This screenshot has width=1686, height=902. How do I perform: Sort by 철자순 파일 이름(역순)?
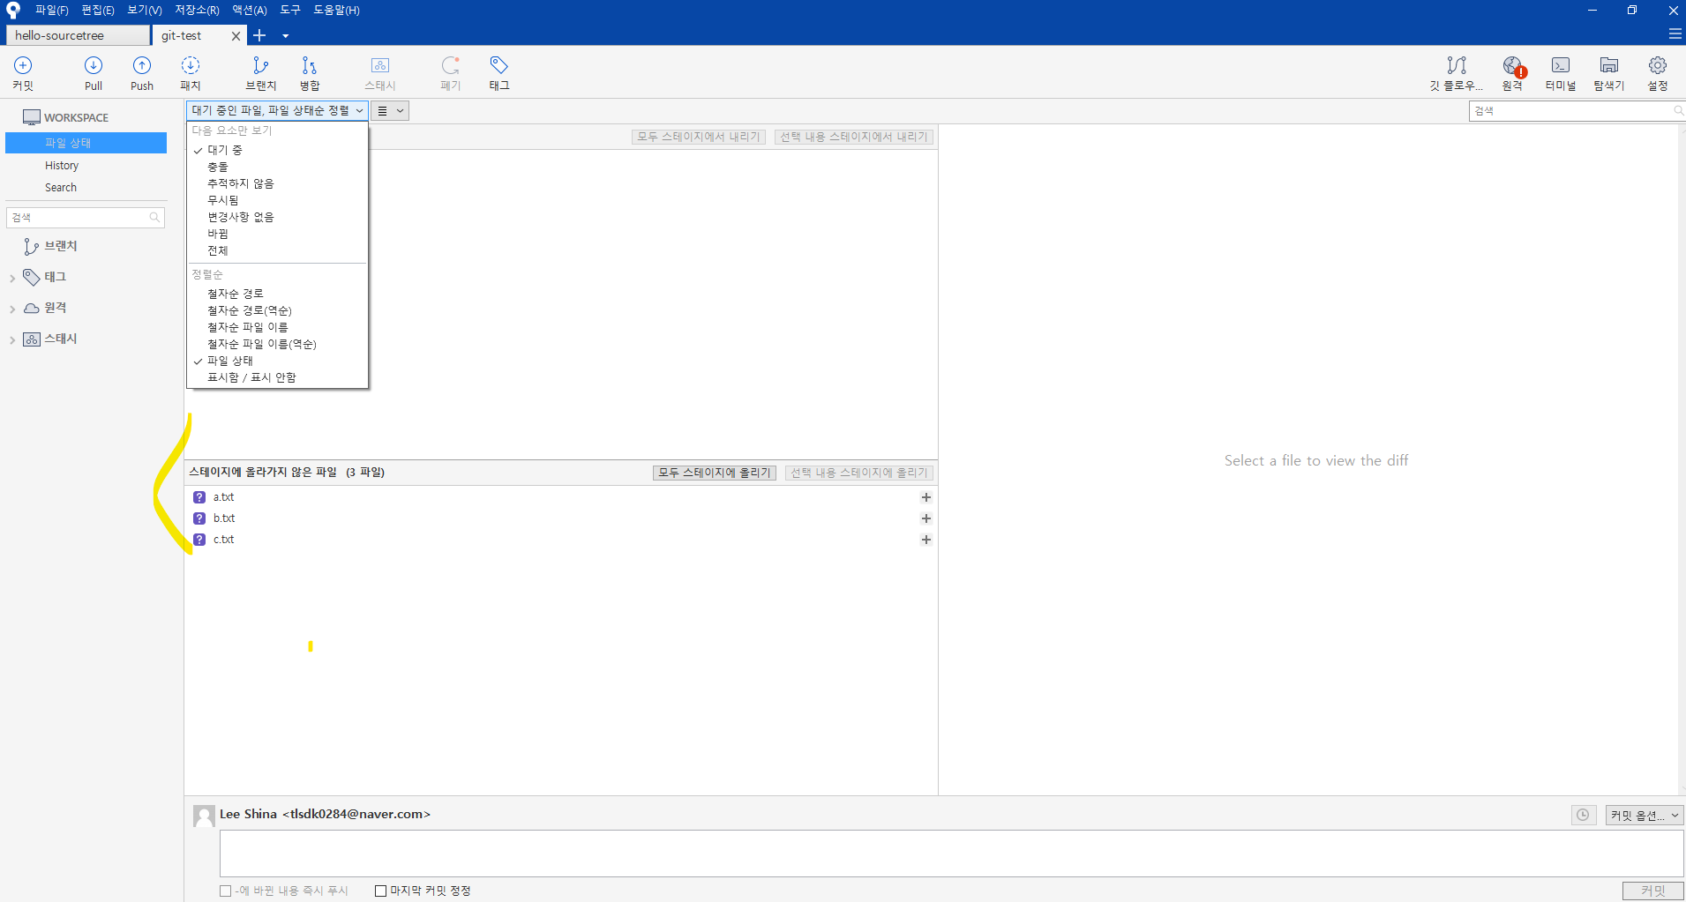[x=277, y=344]
